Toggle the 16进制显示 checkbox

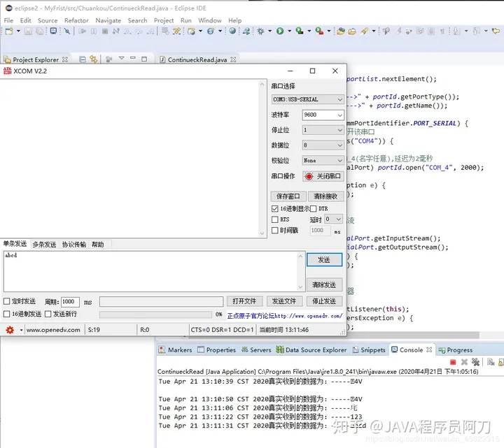click(275, 209)
